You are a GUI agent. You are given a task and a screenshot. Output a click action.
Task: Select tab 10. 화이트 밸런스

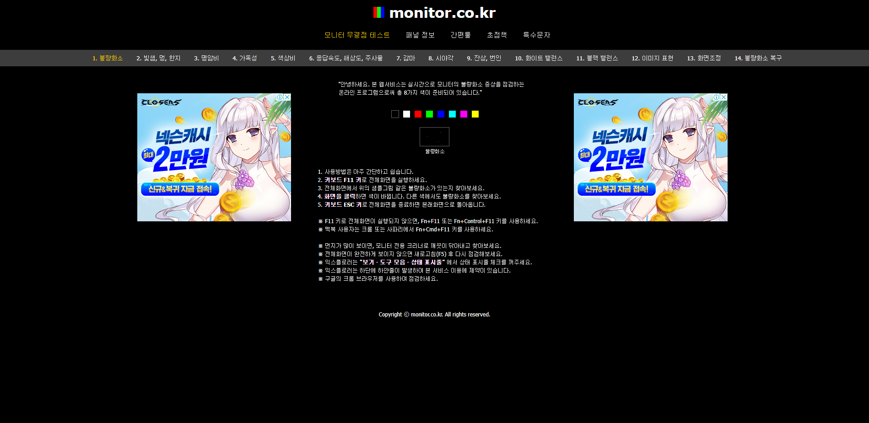539,58
